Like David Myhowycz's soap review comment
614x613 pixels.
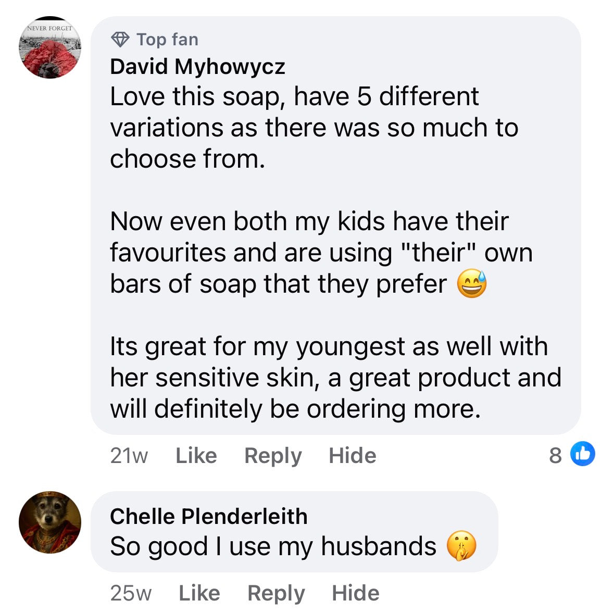pos(196,455)
